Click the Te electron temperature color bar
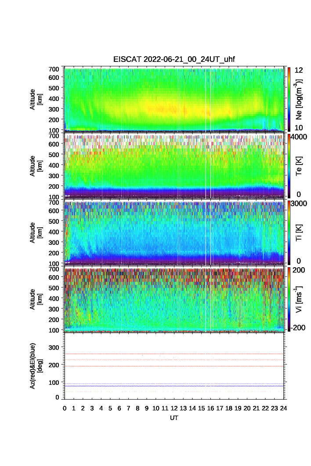The width and height of the screenshot is (311, 466). coord(288,166)
